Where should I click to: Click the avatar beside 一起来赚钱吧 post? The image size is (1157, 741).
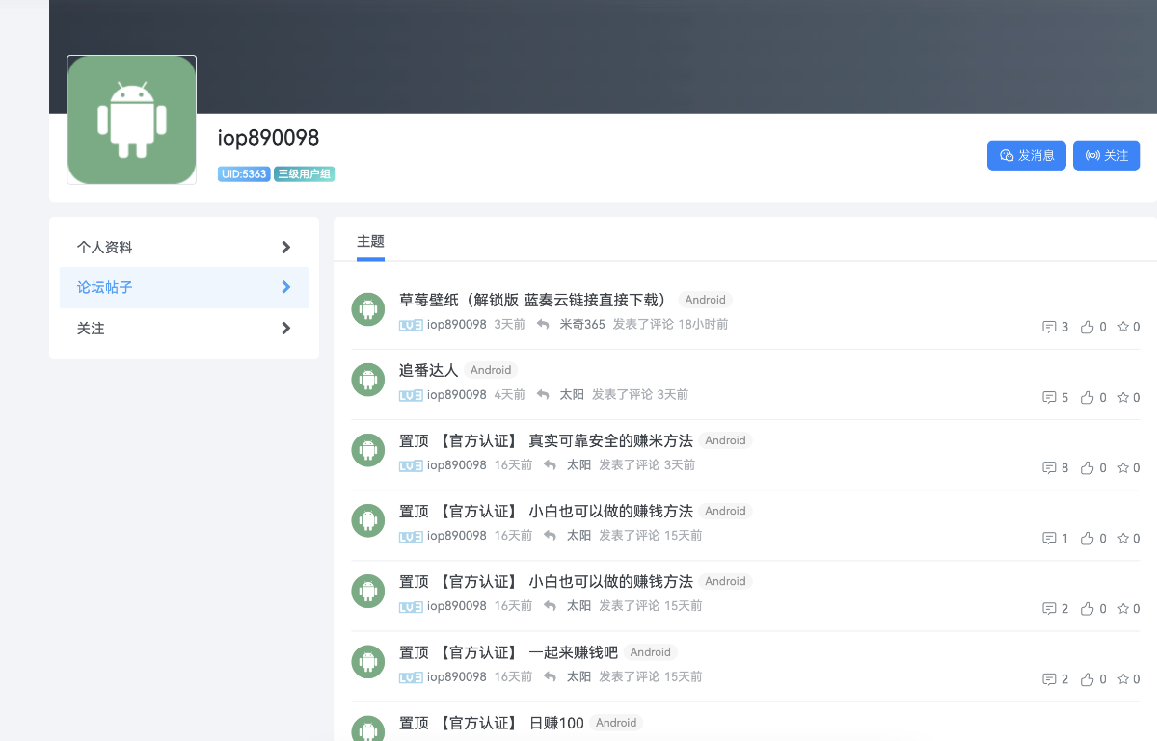click(368, 661)
